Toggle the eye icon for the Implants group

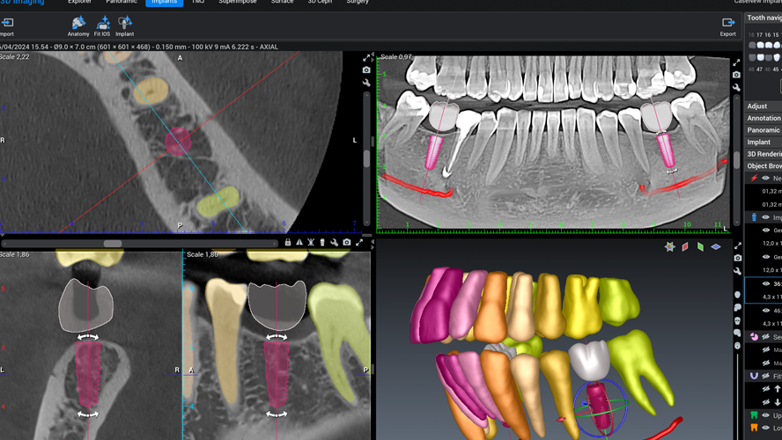765,216
